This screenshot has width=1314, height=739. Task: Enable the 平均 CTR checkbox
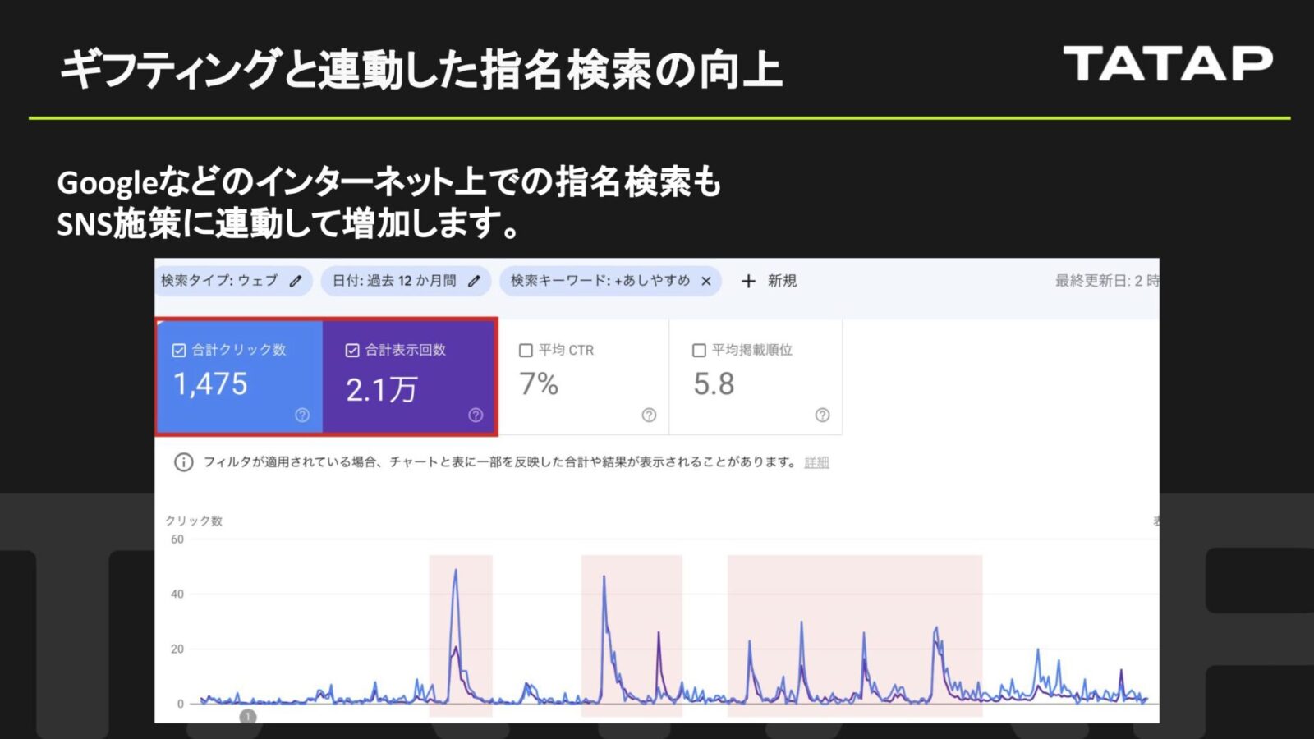(x=524, y=349)
